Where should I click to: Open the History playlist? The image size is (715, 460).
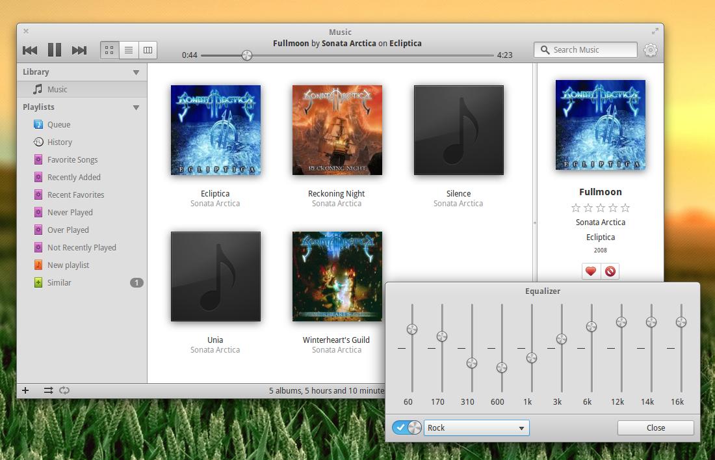82,142
